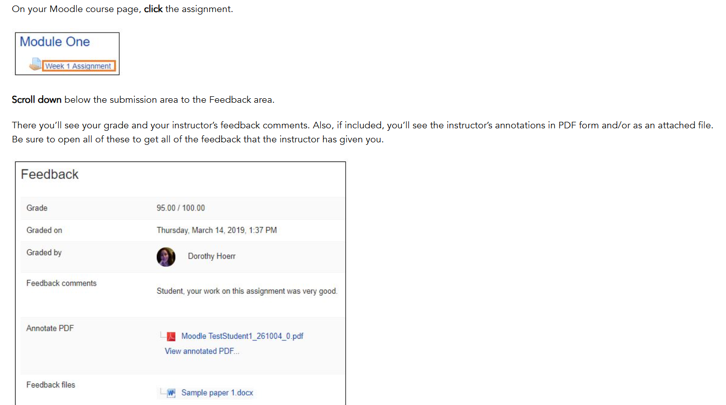
Task: Click the red PDF file icon
Action: pyautogui.click(x=171, y=336)
